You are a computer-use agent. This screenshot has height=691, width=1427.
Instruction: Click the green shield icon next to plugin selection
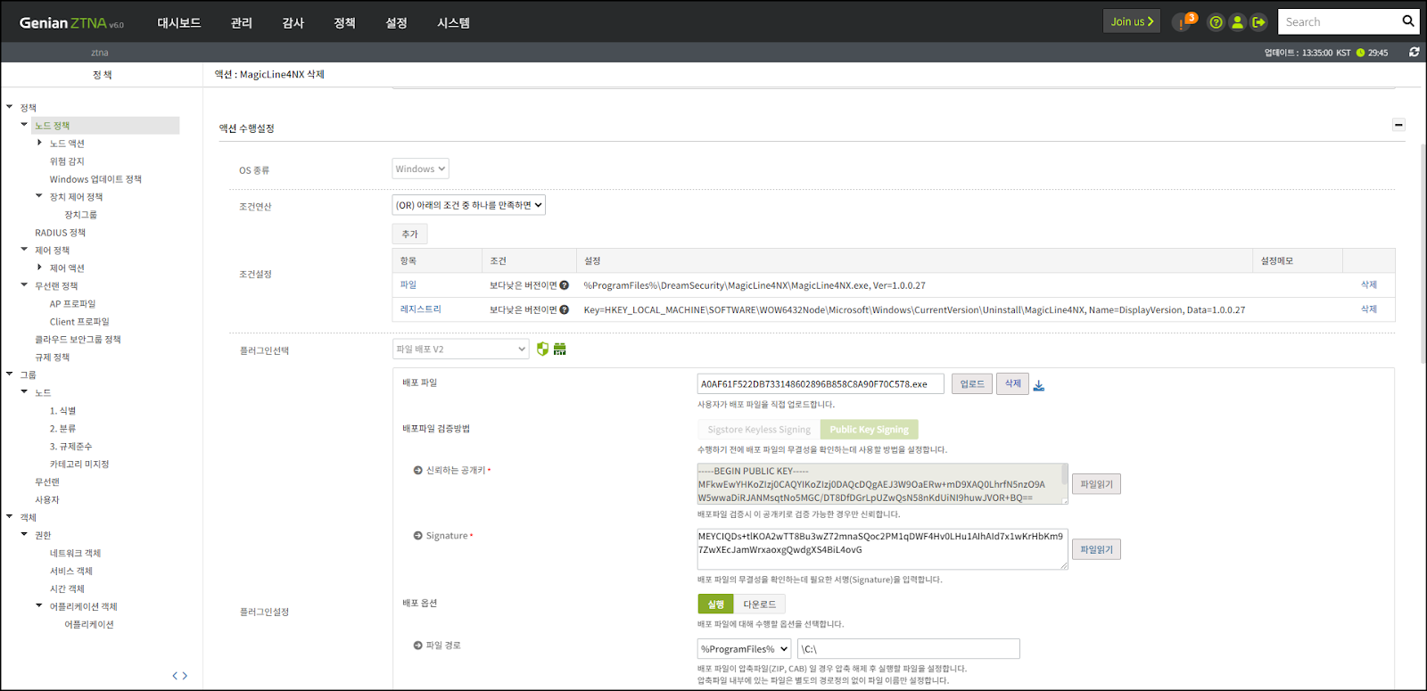542,349
